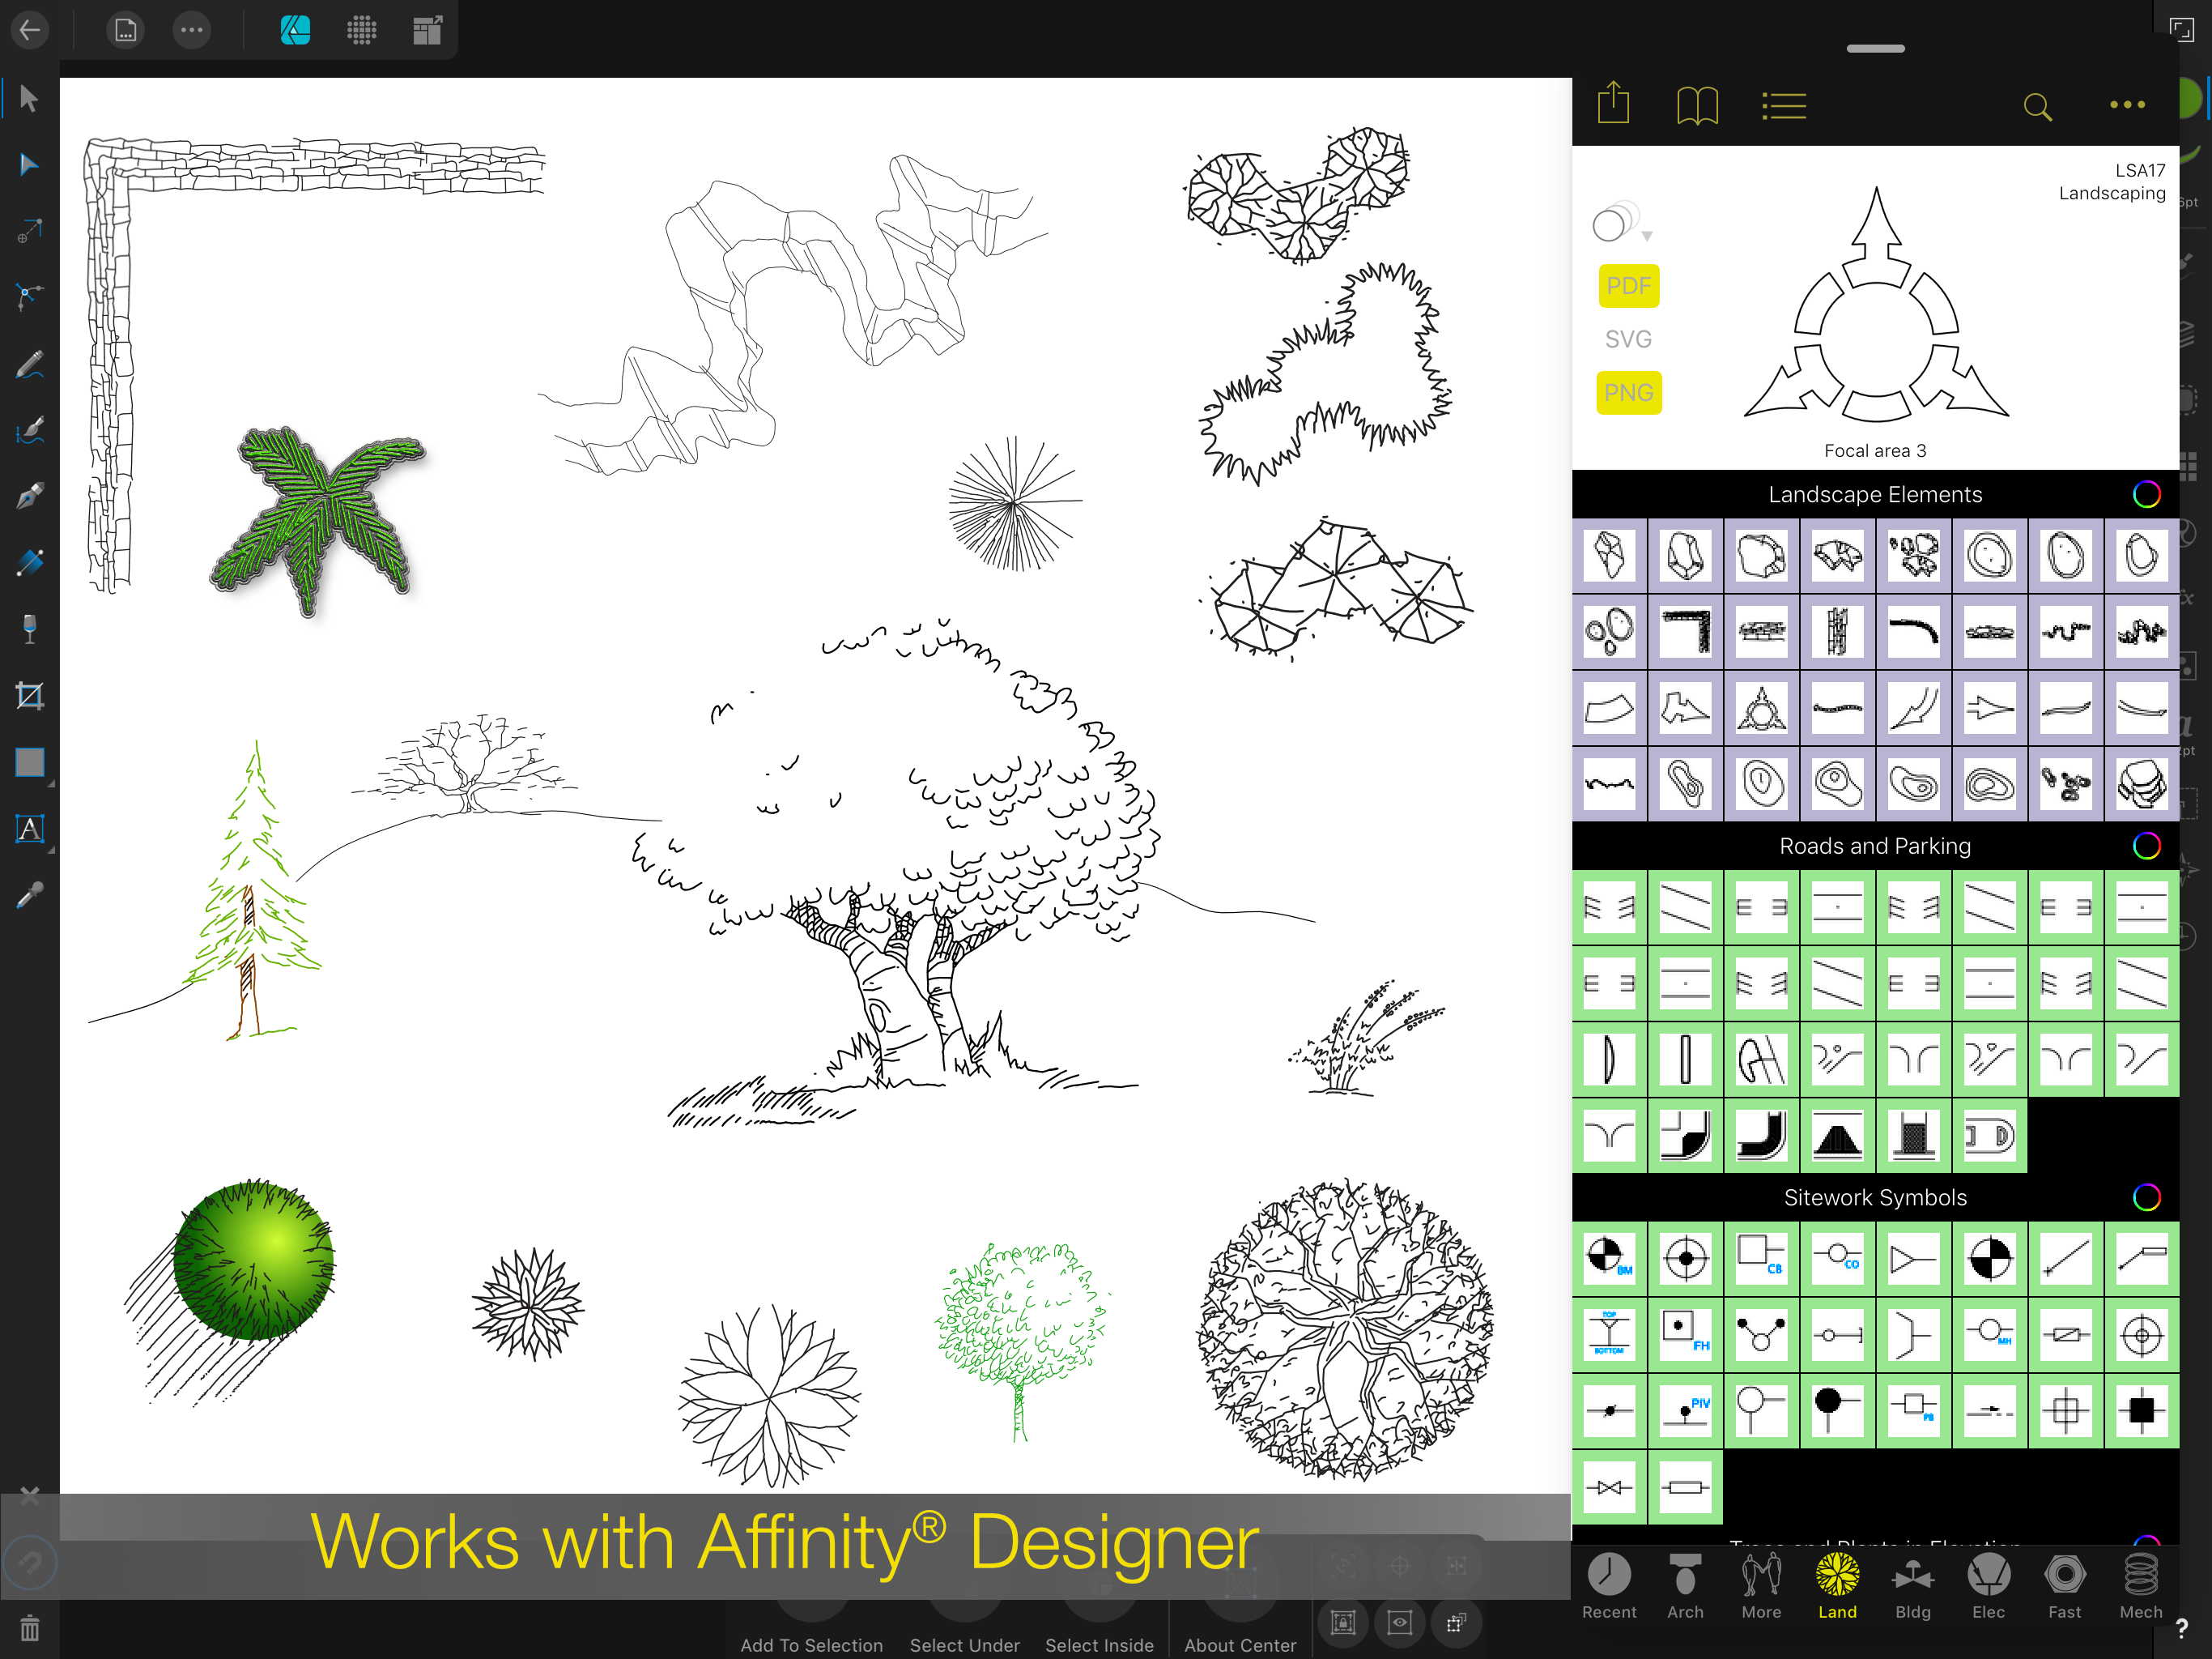The width and height of the screenshot is (2212, 1659).
Task: Switch to the Arch category tab
Action: [1685, 1585]
